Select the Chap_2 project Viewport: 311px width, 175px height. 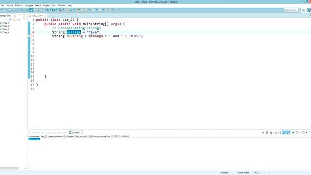5,26
